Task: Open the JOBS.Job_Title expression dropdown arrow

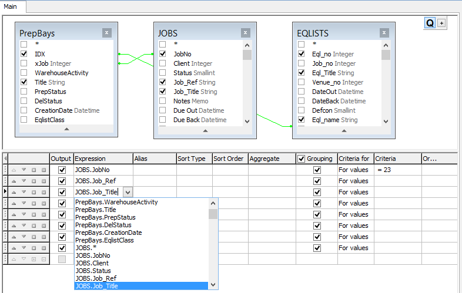Action: coord(128,191)
